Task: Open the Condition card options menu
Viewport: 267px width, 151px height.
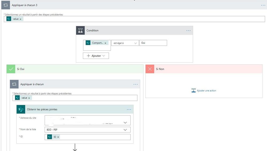Action: point(188,31)
